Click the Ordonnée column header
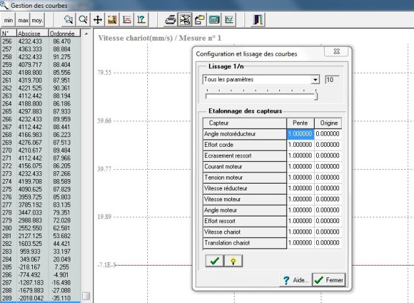The width and height of the screenshot is (414, 303). tap(64, 33)
